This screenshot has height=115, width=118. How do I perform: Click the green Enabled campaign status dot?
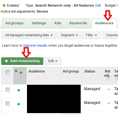tap(4, 5)
